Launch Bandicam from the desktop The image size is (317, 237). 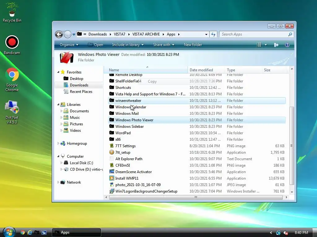(x=12, y=45)
